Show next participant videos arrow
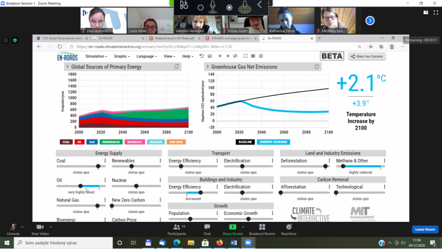This screenshot has width=442, height=249. (370, 21)
